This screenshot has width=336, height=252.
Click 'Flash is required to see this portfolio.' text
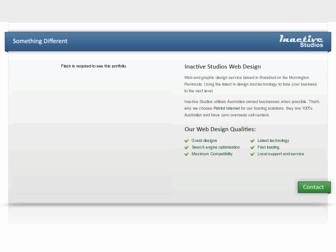pyautogui.click(x=94, y=66)
